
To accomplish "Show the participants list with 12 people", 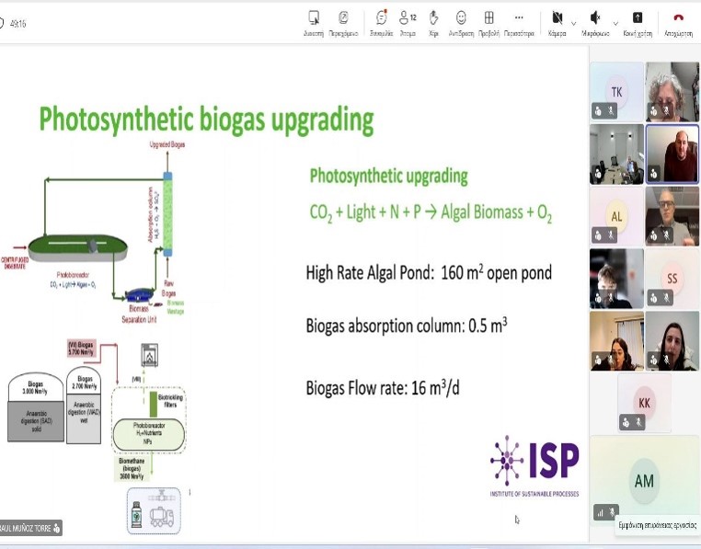I will 408,23.
